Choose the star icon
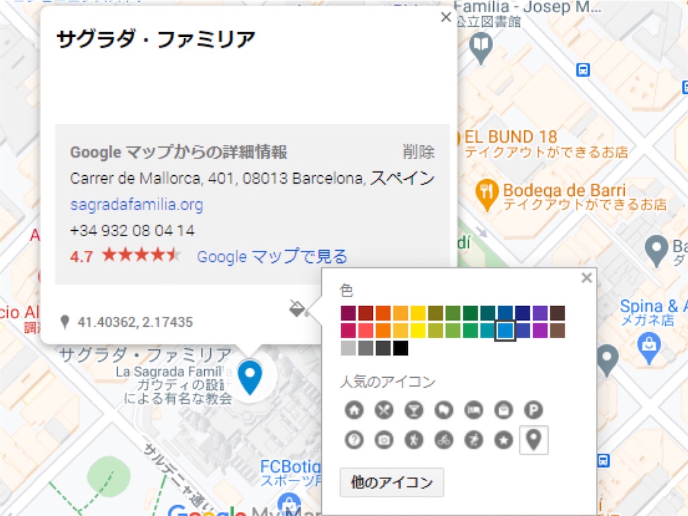The image size is (688, 516). (504, 440)
